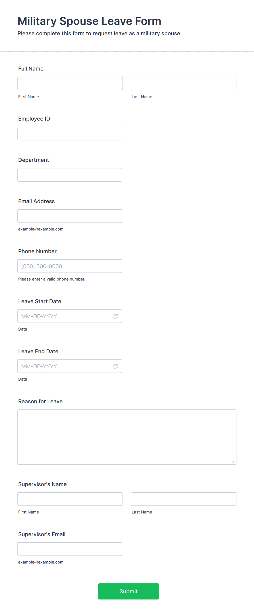
Task: Click the Military Spouse Leave Form heading
Action: [89, 21]
